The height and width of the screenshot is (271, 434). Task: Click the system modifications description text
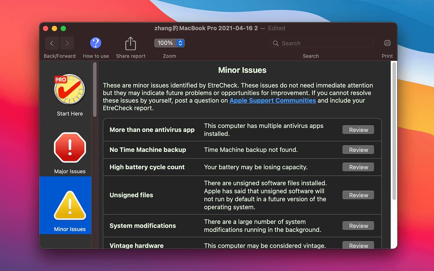263,225
